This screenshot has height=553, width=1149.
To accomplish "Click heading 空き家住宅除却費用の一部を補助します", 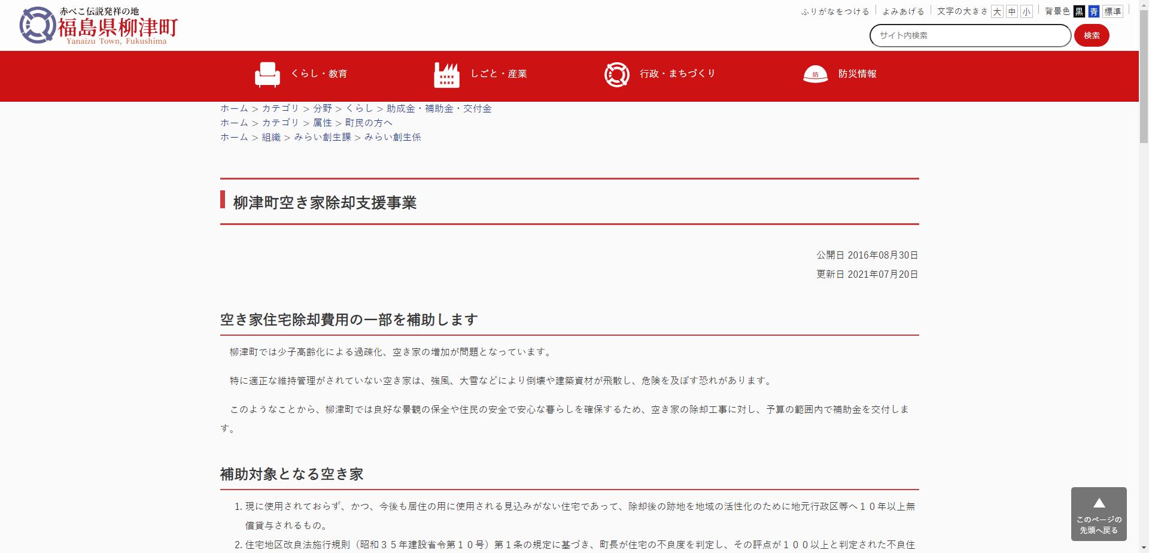I will tap(349, 320).
